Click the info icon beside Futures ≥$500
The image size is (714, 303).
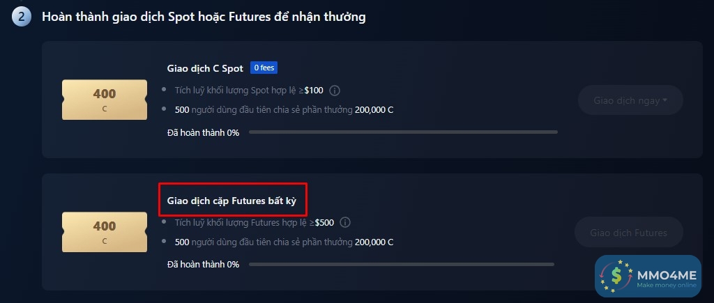(x=345, y=223)
